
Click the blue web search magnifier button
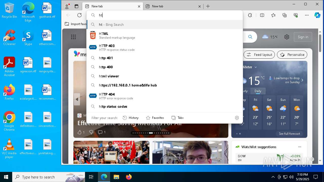point(250,37)
